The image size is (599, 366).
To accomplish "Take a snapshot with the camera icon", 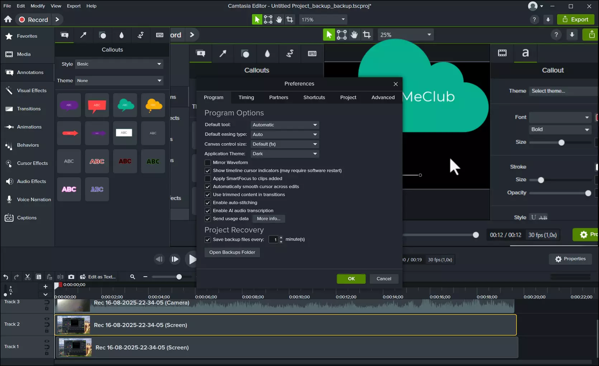I will pos(71,277).
